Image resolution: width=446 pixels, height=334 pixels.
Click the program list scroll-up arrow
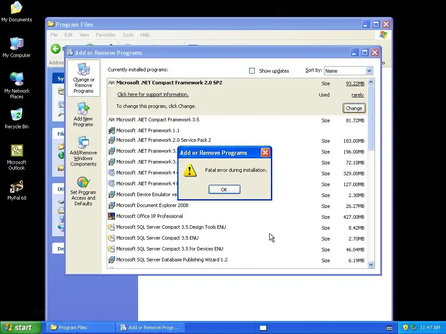click(371, 82)
